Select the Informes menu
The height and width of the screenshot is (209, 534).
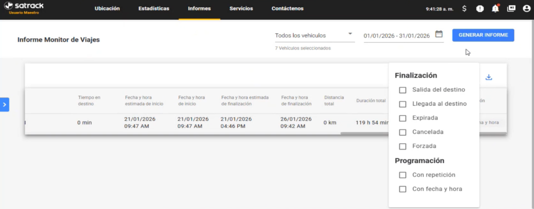pyautogui.click(x=199, y=8)
